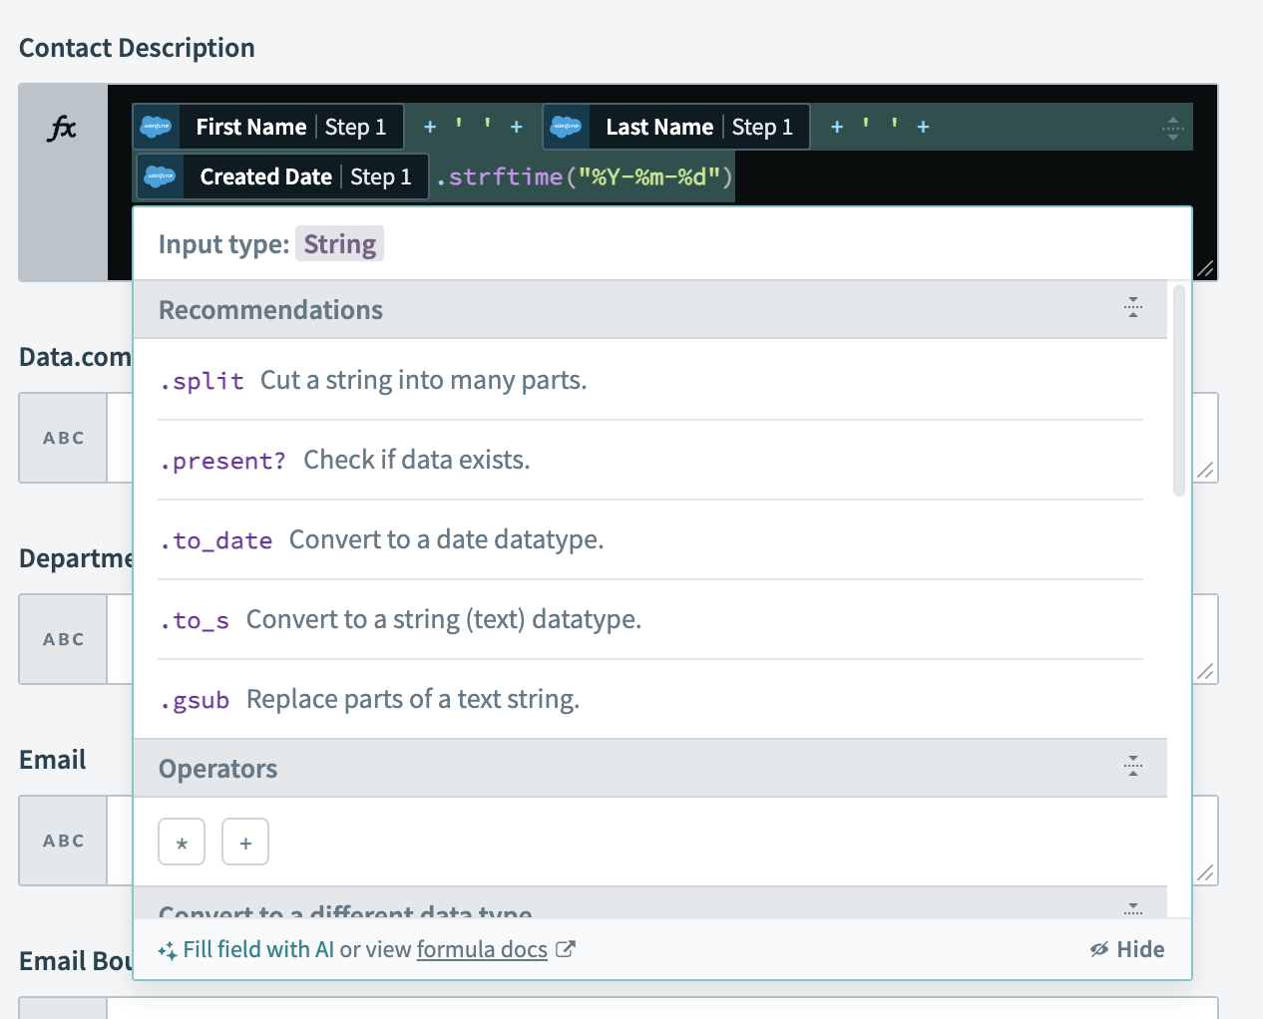Click the formula helper panel scrollbar
The height and width of the screenshot is (1019, 1263).
click(1178, 391)
